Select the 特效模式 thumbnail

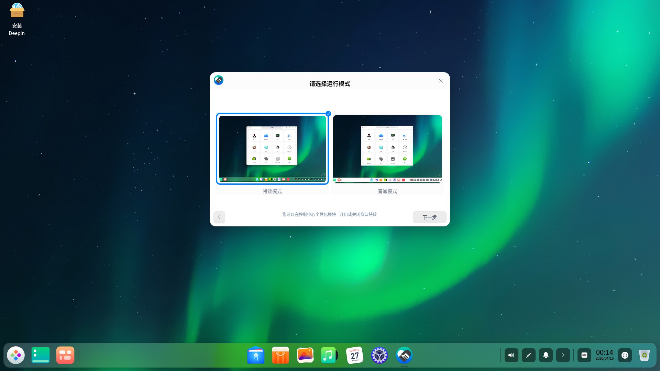[272, 148]
